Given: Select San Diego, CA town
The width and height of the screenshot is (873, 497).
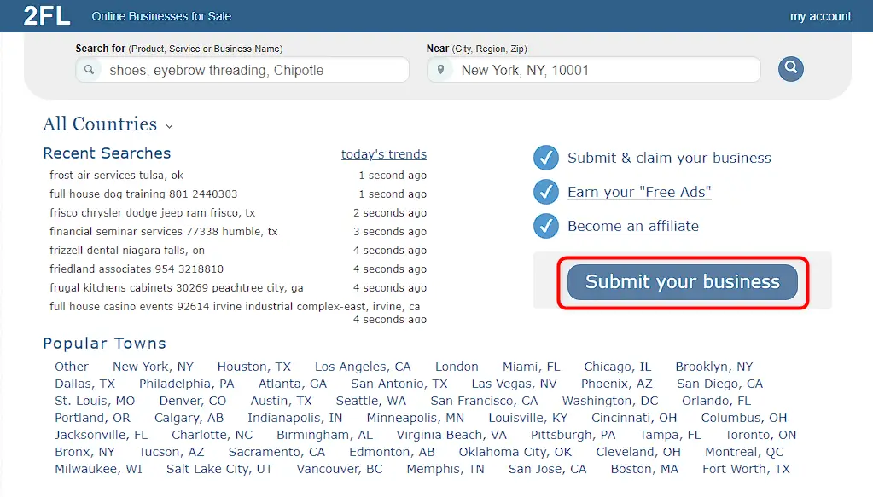Looking at the screenshot, I should [719, 384].
